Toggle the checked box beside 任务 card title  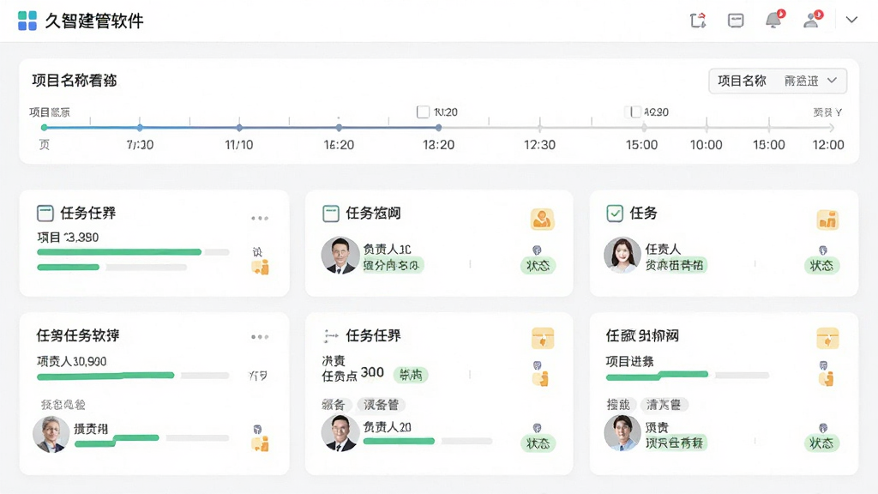tap(614, 214)
